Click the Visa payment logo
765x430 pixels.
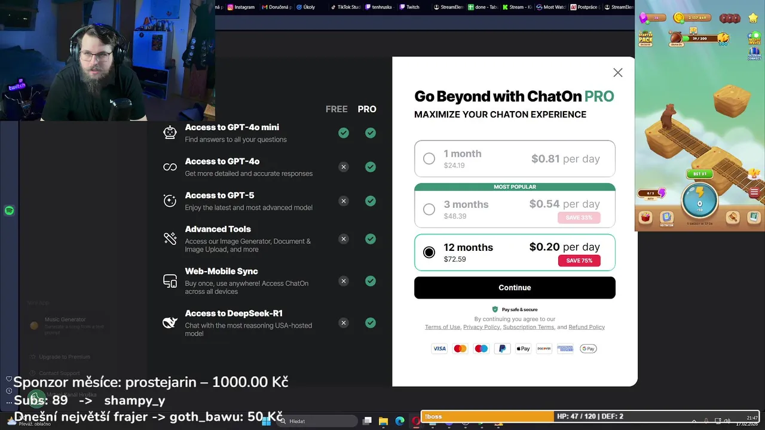(439, 349)
